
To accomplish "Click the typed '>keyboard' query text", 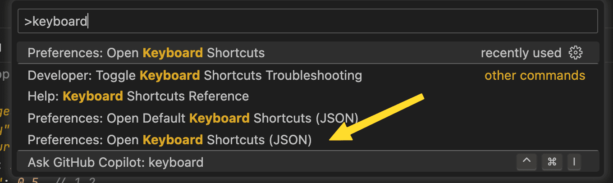I will pos(55,21).
